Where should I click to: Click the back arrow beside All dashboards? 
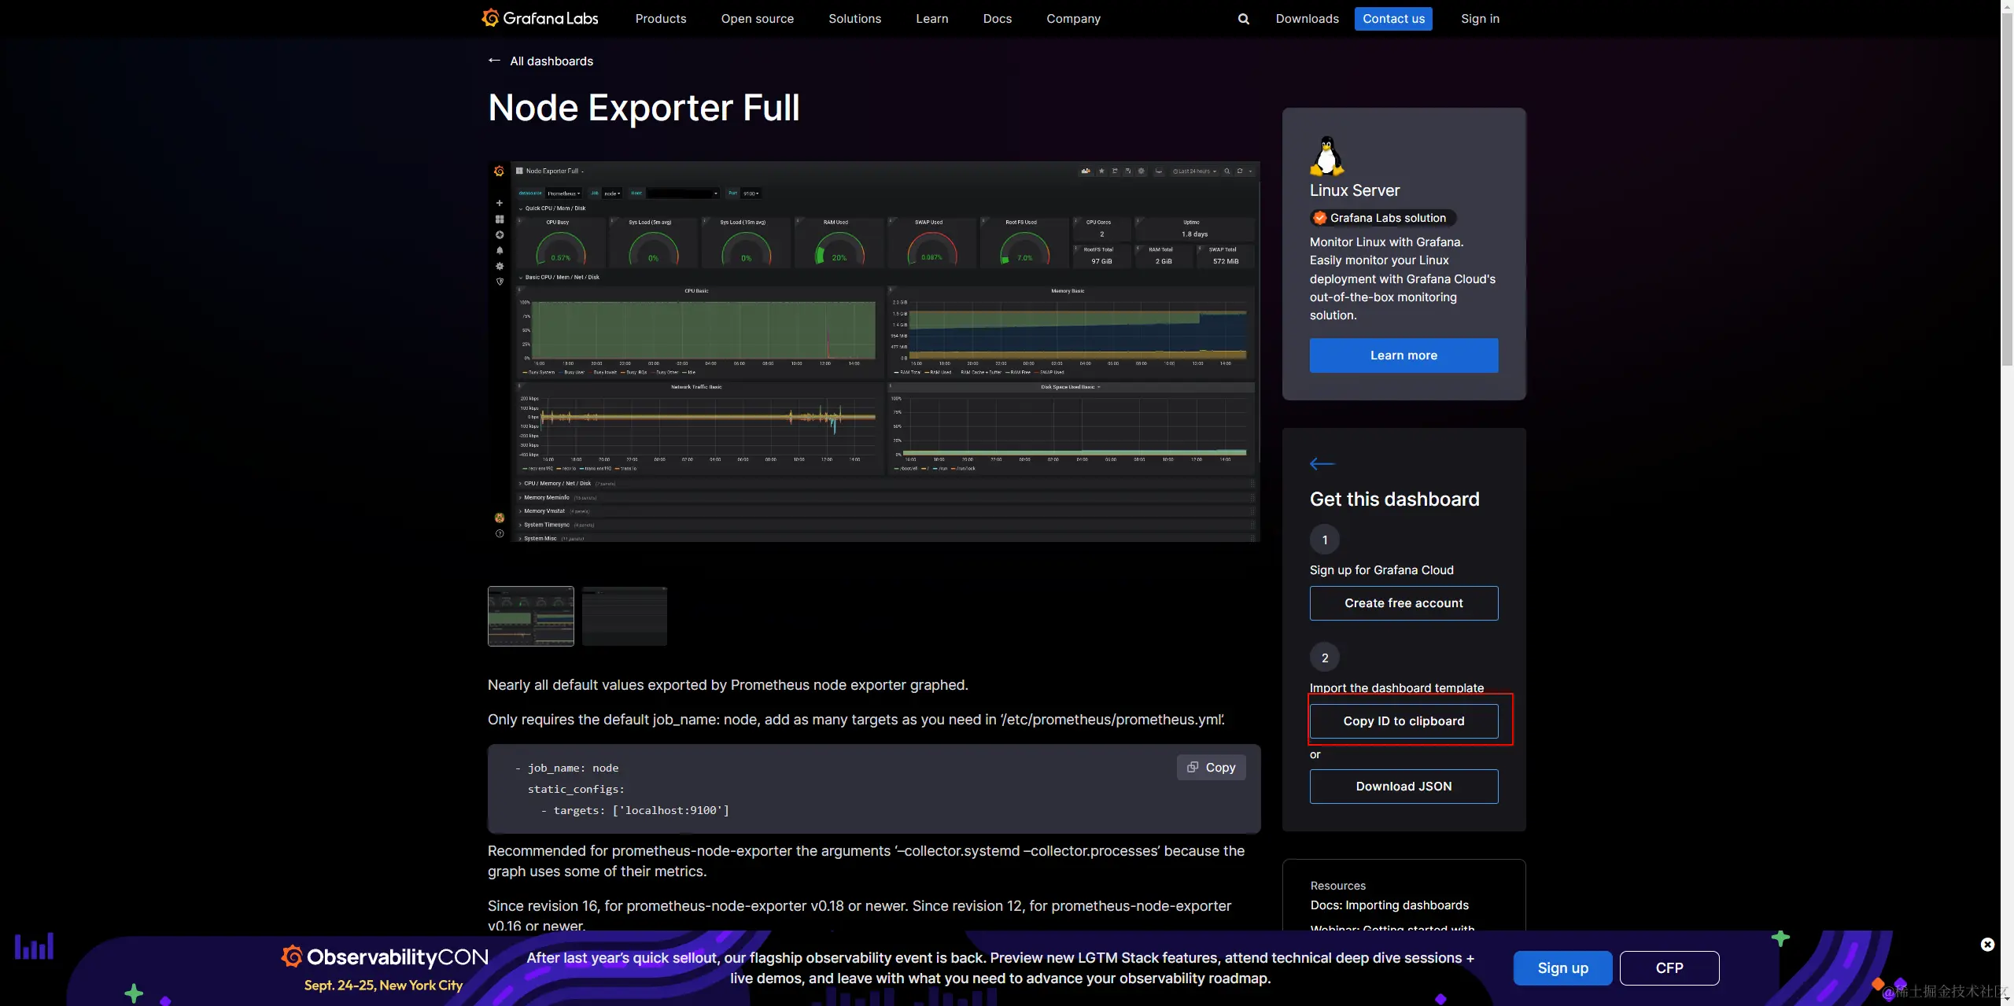(x=494, y=61)
